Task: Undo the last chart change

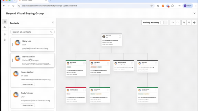Action: click(172, 23)
